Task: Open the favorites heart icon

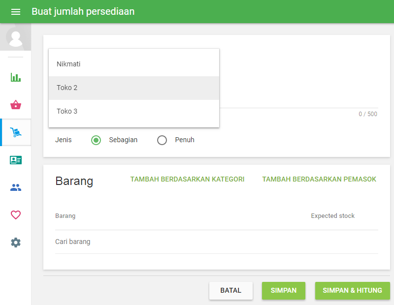Action: point(15,215)
